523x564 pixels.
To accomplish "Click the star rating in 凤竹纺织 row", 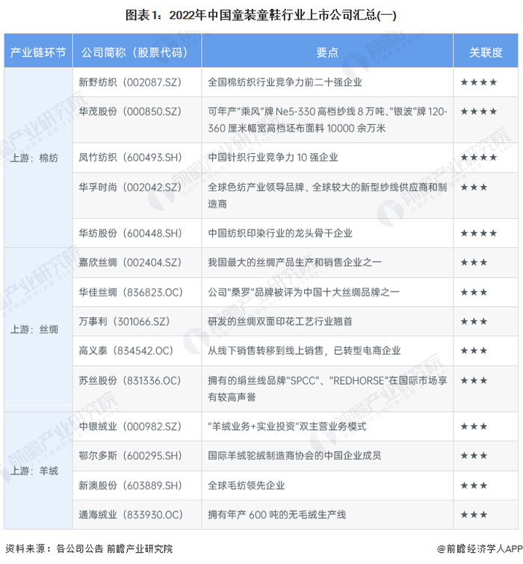I will (479, 158).
